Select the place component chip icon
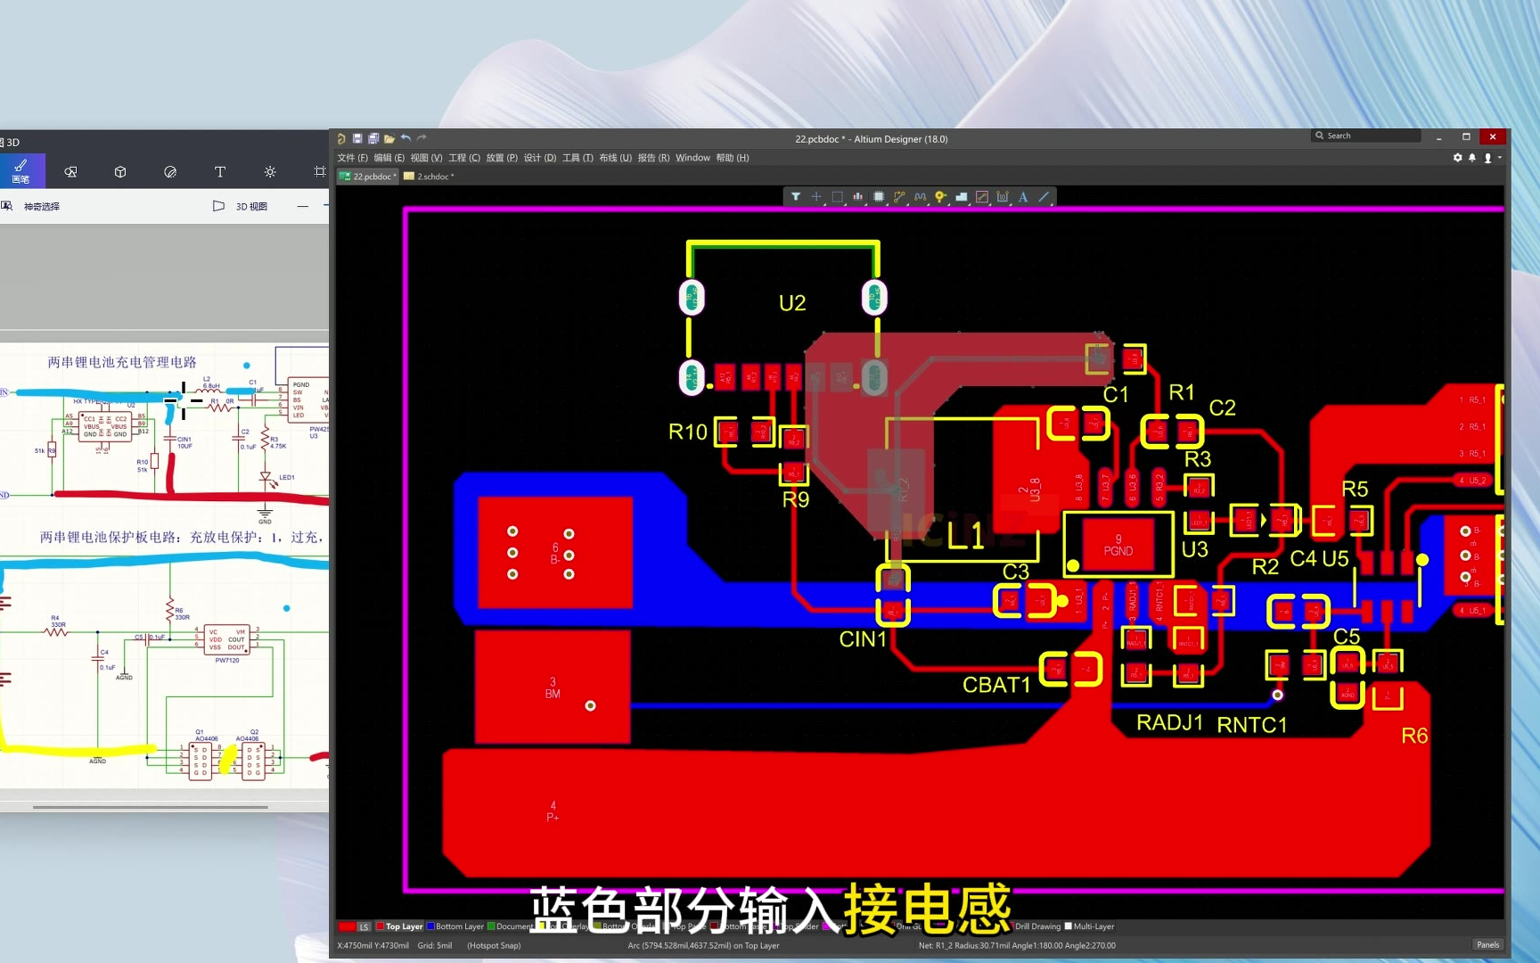1540x963 pixels. tap(879, 197)
